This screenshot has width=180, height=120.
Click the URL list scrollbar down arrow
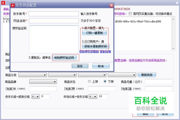click(x=173, y=49)
